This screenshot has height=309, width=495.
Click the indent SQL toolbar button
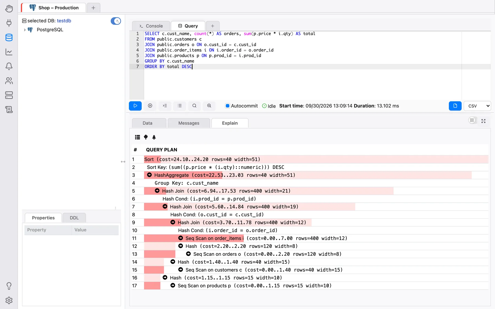(x=165, y=106)
